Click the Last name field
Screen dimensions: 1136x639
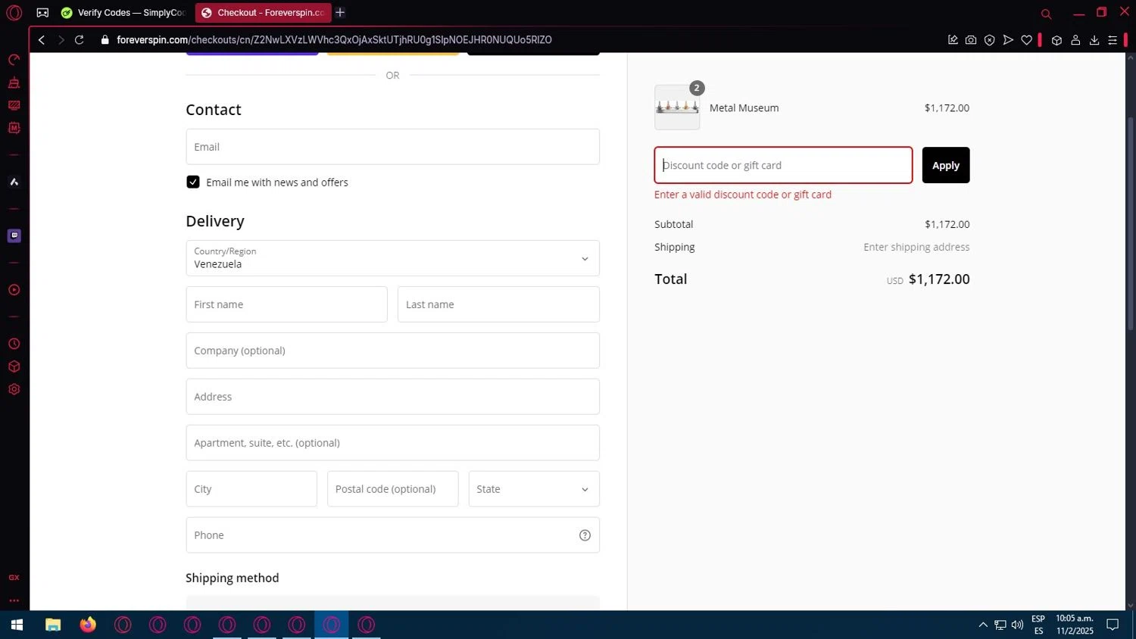click(x=498, y=304)
